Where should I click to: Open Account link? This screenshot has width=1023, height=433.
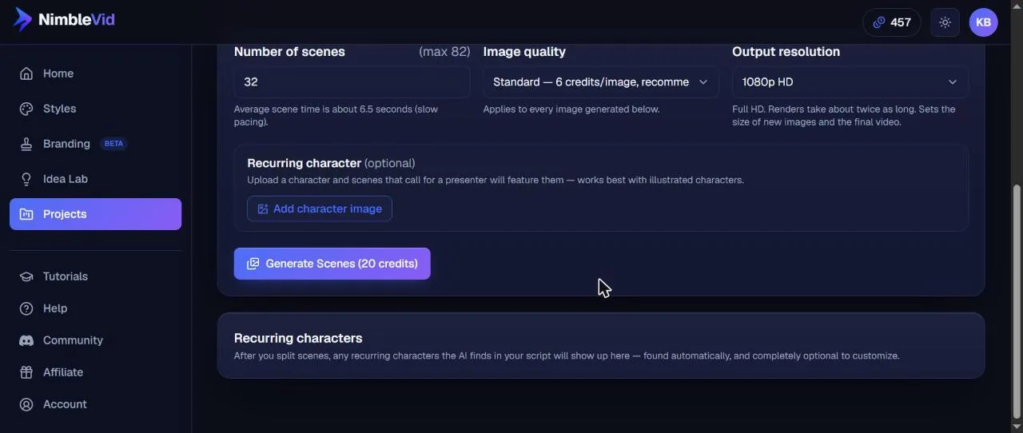(96, 404)
